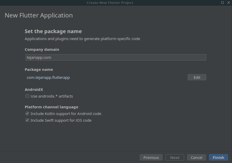
Task: Click the window title bar text
Action: [x=110, y=3]
